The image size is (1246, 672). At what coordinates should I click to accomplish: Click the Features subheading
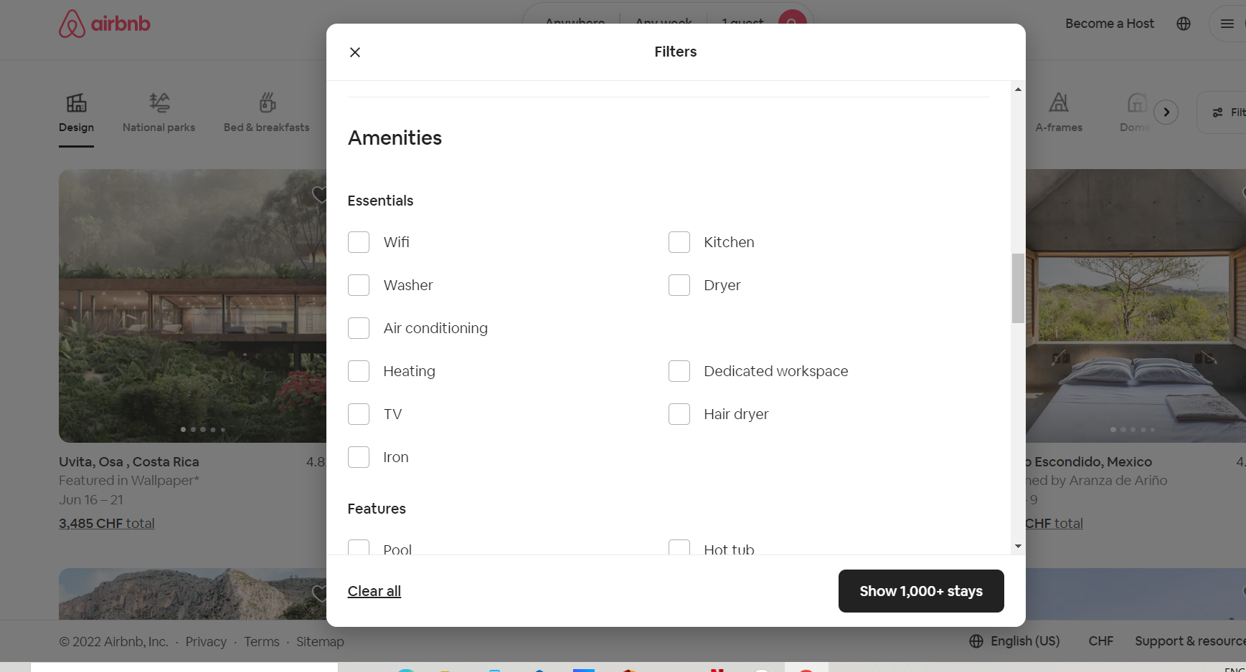pyautogui.click(x=377, y=509)
